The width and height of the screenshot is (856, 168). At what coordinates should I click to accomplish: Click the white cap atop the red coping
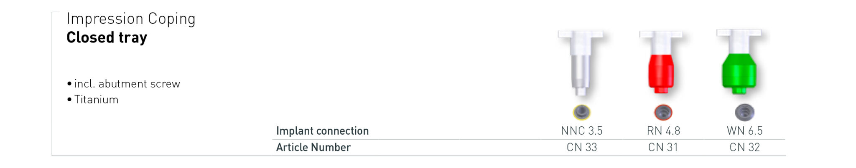pyautogui.click(x=661, y=41)
